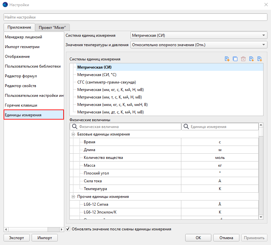Click the duplicate unit system icon
The image size is (271, 245).
(235, 59)
